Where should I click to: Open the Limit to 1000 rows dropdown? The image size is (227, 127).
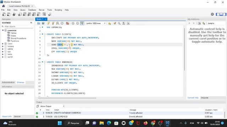click(x=96, y=23)
